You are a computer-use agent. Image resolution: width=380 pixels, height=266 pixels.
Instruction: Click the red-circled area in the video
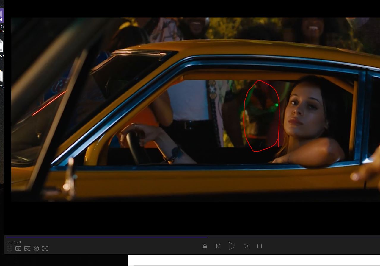[x=261, y=116]
